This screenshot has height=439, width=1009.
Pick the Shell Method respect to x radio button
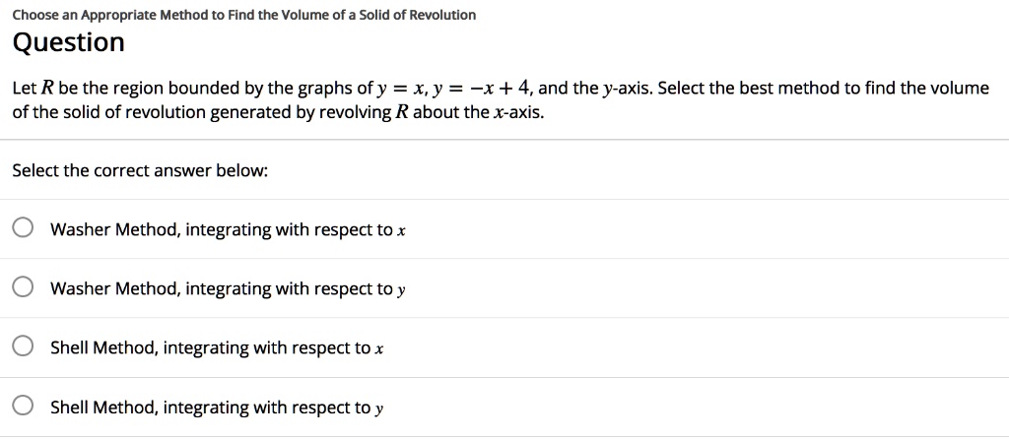tap(22, 347)
